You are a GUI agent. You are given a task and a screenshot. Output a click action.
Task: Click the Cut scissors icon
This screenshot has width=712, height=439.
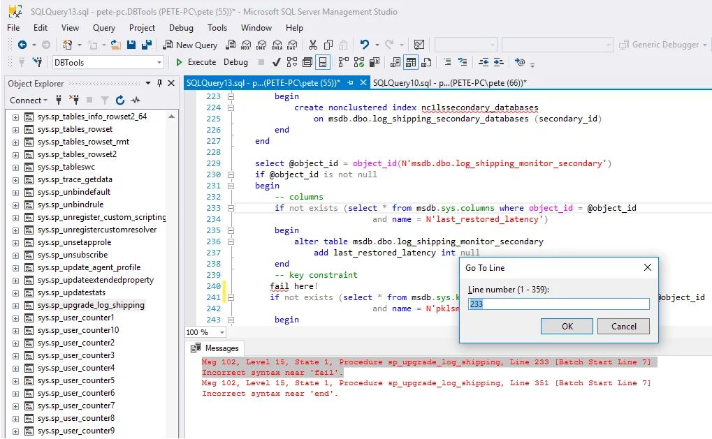pyautogui.click(x=313, y=45)
